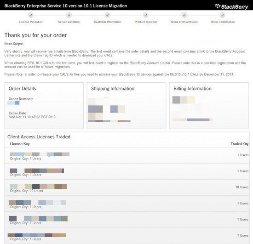Viewport: 253px width, 244px height.
Task: Click the order date 'Mon Nov 11 10:48:52 EST 2013'
Action: [32, 117]
